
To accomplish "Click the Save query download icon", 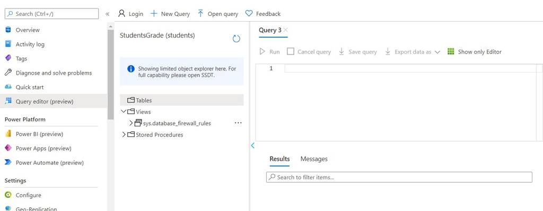I will [341, 51].
